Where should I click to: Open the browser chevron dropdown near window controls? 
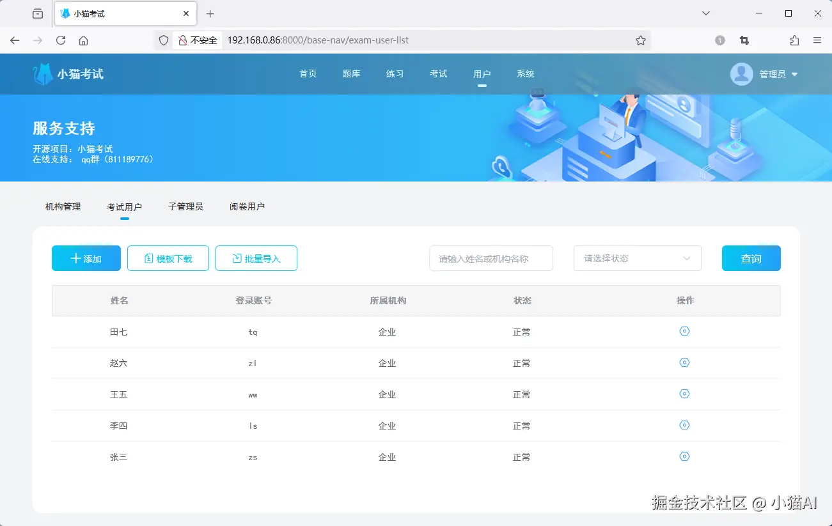[x=705, y=13]
